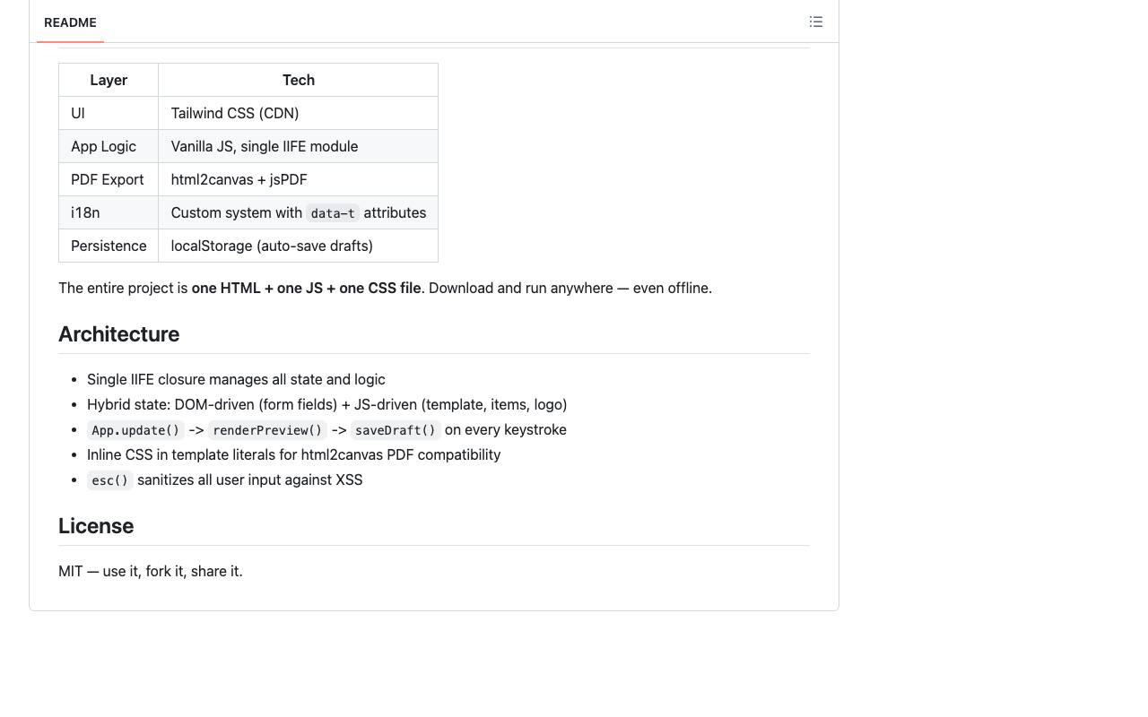Select the README tab
This screenshot has height=717, width=1148.
pos(70,22)
